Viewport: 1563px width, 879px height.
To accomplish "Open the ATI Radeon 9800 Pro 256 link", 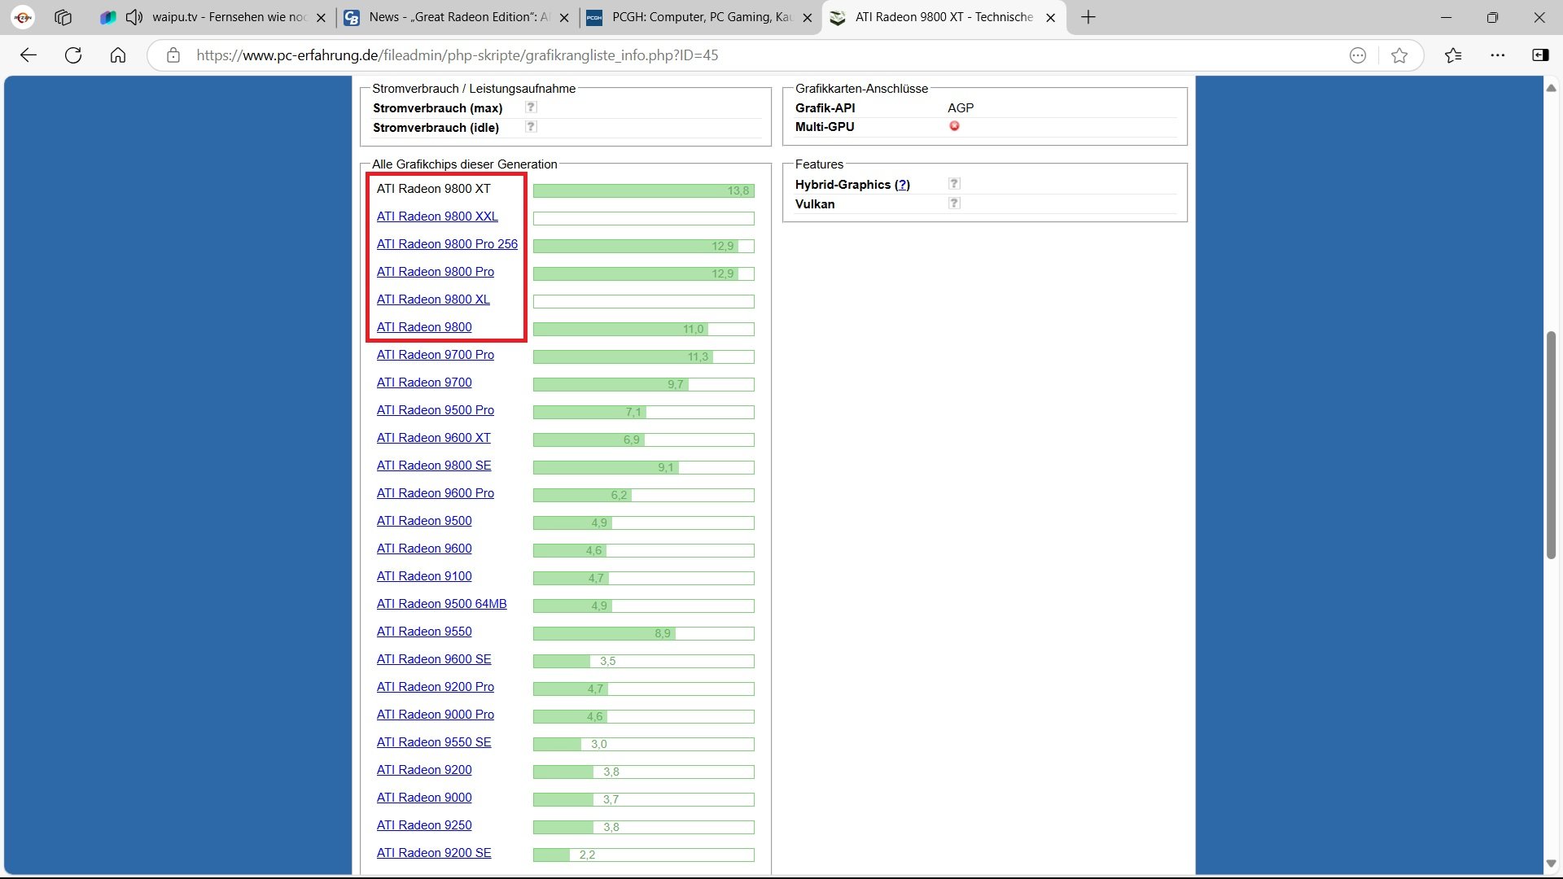I will 447,244.
